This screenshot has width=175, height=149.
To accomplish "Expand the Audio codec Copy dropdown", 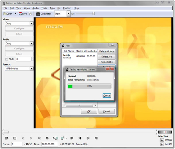I will pyautogui.click(x=31, y=43).
